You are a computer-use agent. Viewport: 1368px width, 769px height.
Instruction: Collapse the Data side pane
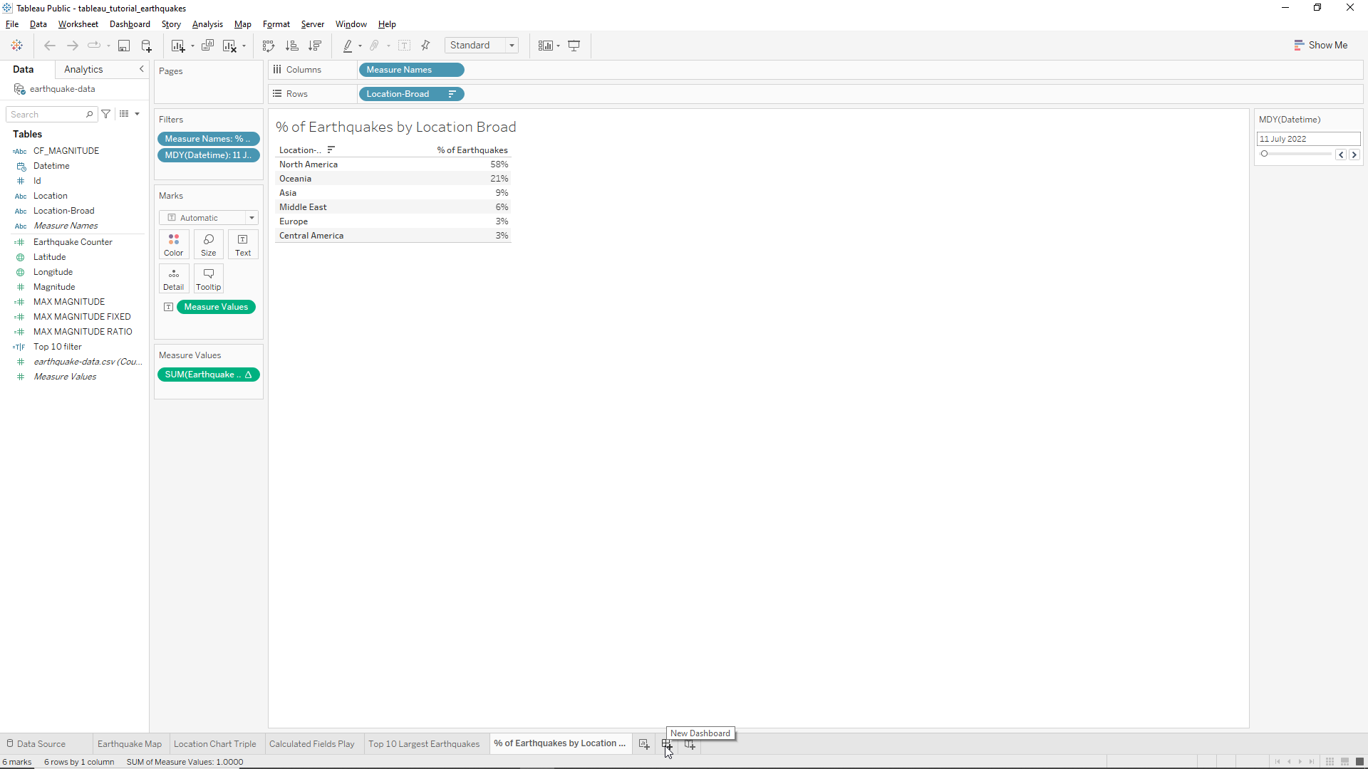(141, 69)
